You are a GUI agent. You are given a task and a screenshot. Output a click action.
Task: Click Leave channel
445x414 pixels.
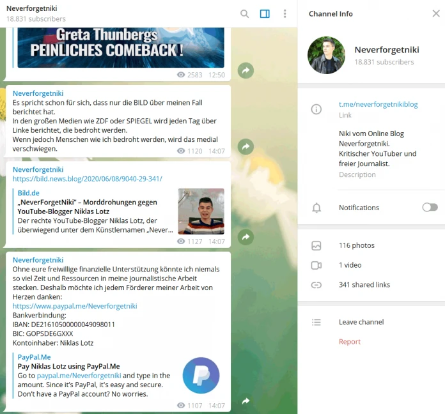[361, 322]
